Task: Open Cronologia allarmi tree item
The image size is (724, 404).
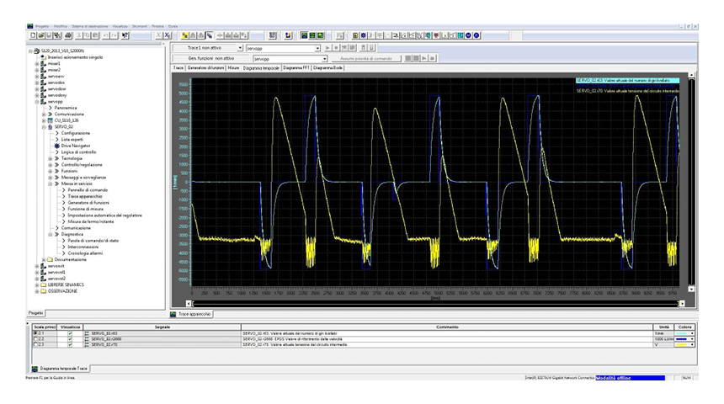Action: (x=85, y=253)
